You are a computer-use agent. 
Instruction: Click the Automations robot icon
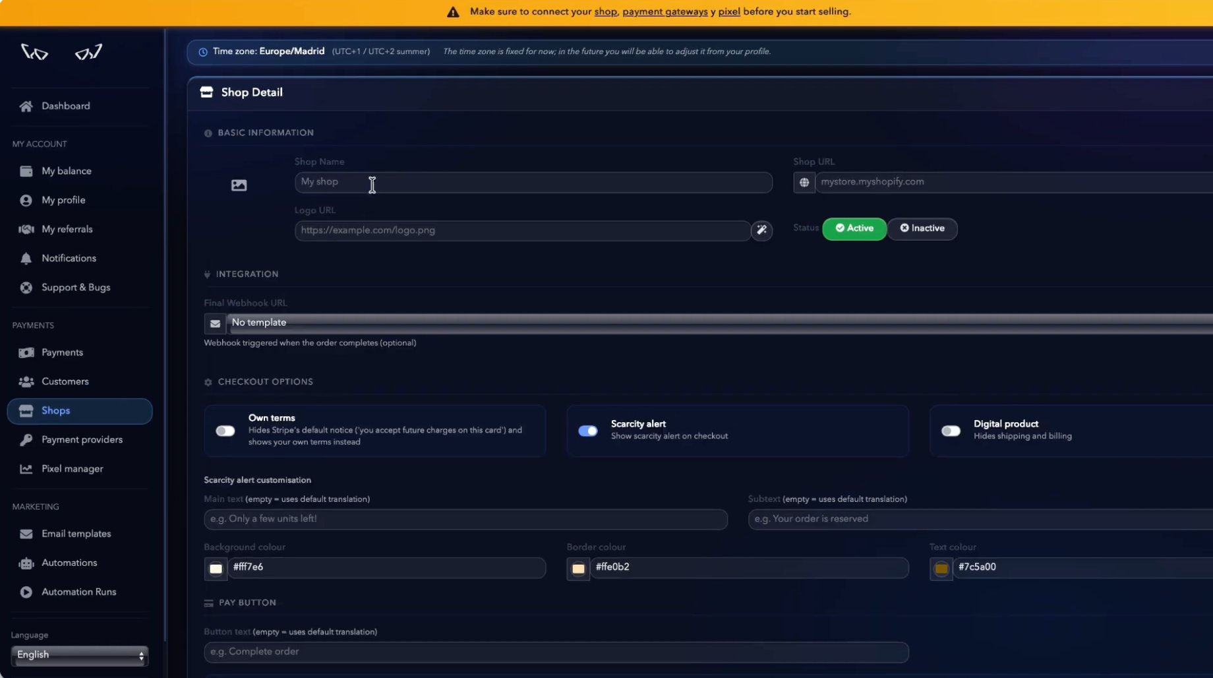pyautogui.click(x=26, y=563)
